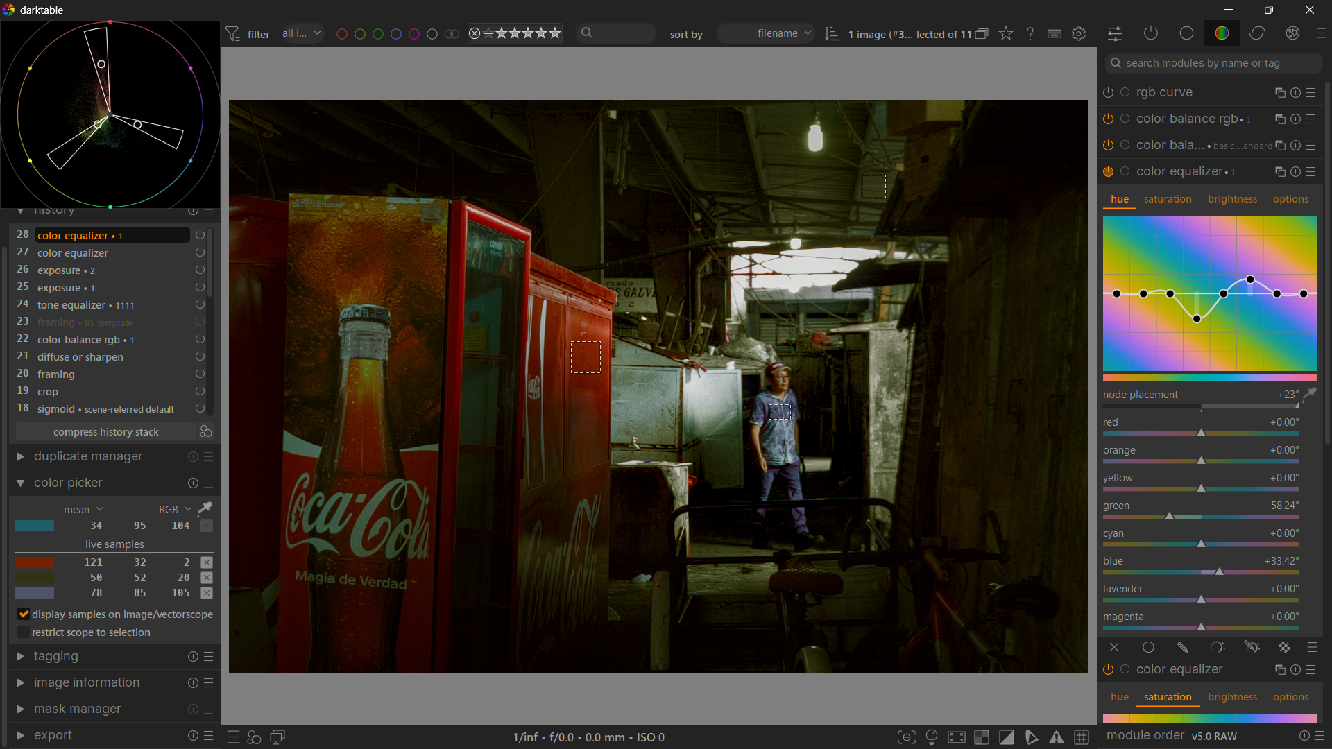Reset rgb curve module parameters
The height and width of the screenshot is (749, 1332).
(x=1295, y=92)
